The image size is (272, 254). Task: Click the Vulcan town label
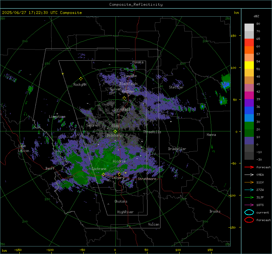pyautogui.click(x=154, y=224)
